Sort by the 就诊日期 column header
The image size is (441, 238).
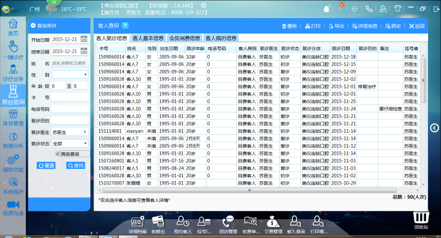pos(343,48)
